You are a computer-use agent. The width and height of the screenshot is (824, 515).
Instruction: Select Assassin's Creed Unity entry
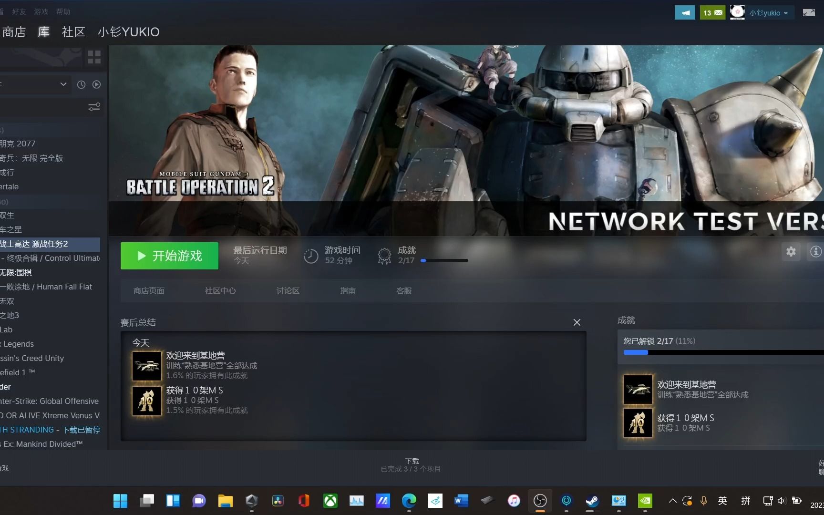[50, 358]
